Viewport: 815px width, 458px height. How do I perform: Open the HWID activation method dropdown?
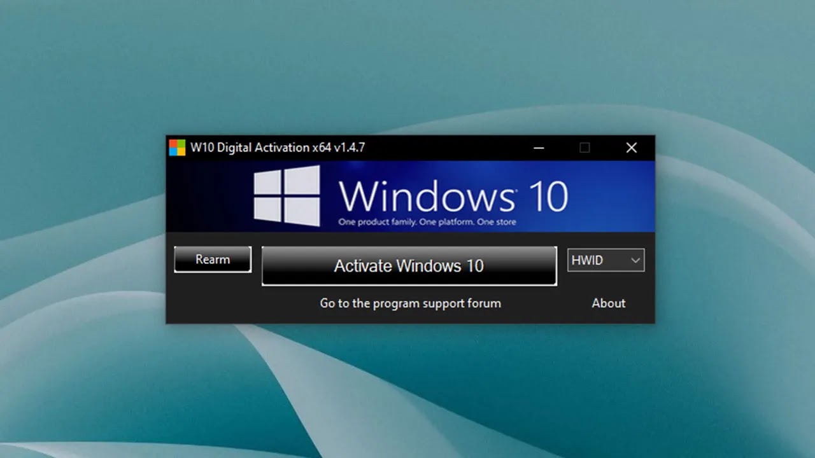tap(606, 260)
